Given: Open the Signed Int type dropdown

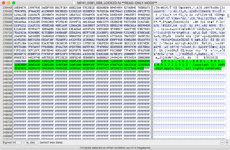Looking at the screenshot, I should [12, 142].
